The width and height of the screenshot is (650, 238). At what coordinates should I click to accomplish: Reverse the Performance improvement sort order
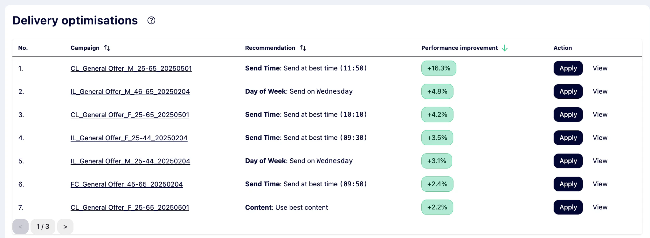[x=505, y=48]
